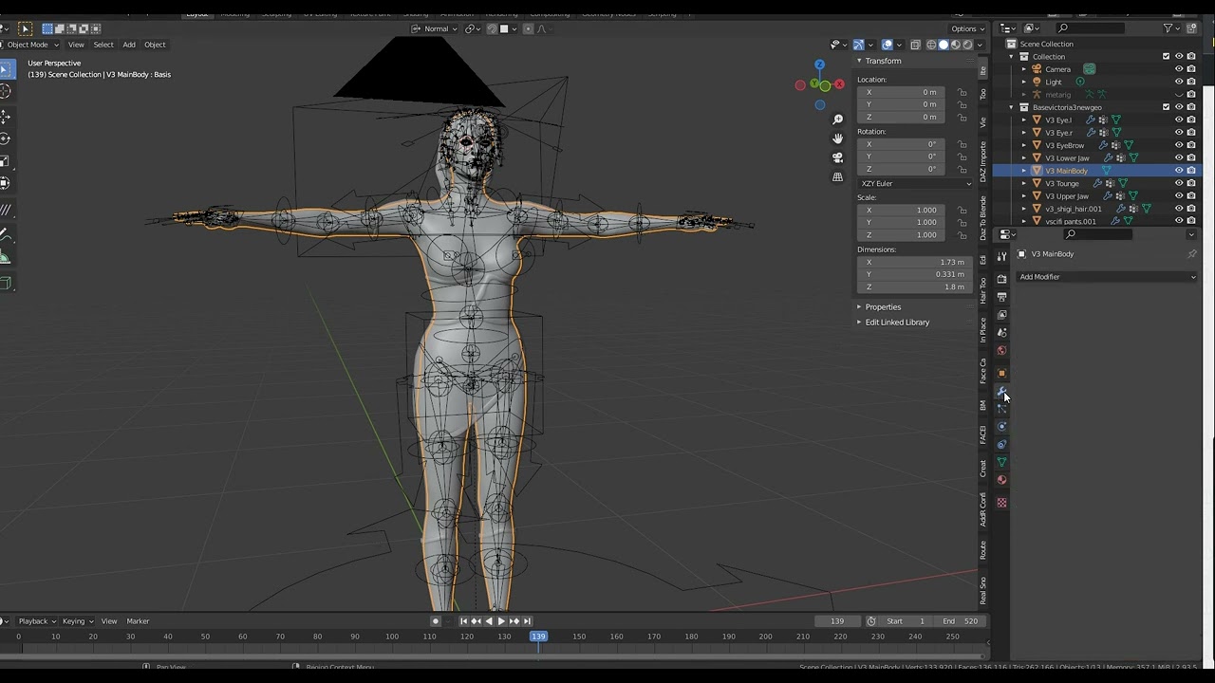Viewport: 1215px width, 683px height.
Task: Toggle X-ray mode in viewport header
Action: click(915, 45)
